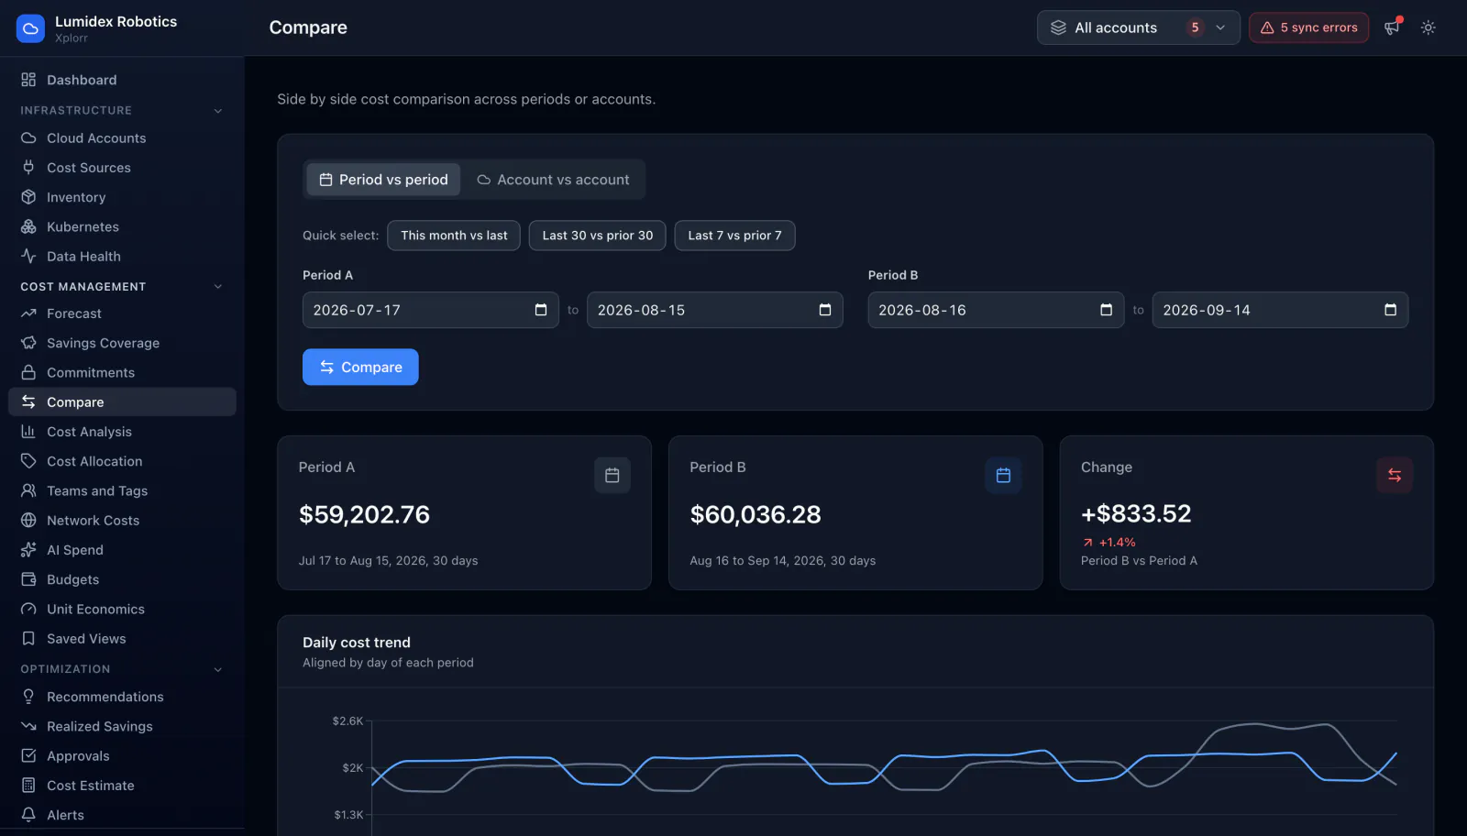Open the All accounts dropdown
1467x836 pixels.
tap(1138, 27)
